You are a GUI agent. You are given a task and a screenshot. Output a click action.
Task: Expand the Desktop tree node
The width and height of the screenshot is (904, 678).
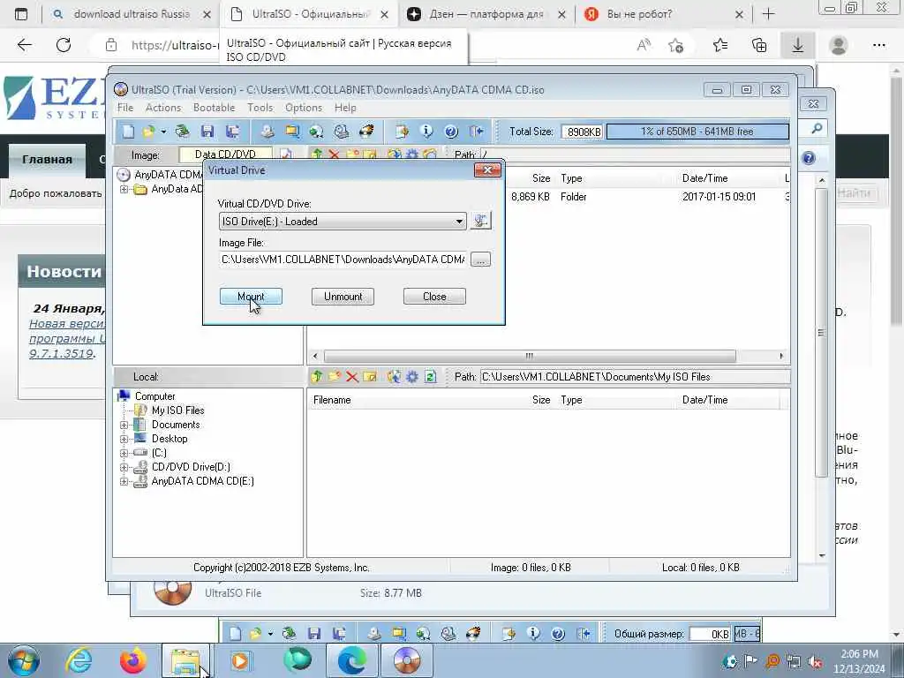(x=124, y=440)
